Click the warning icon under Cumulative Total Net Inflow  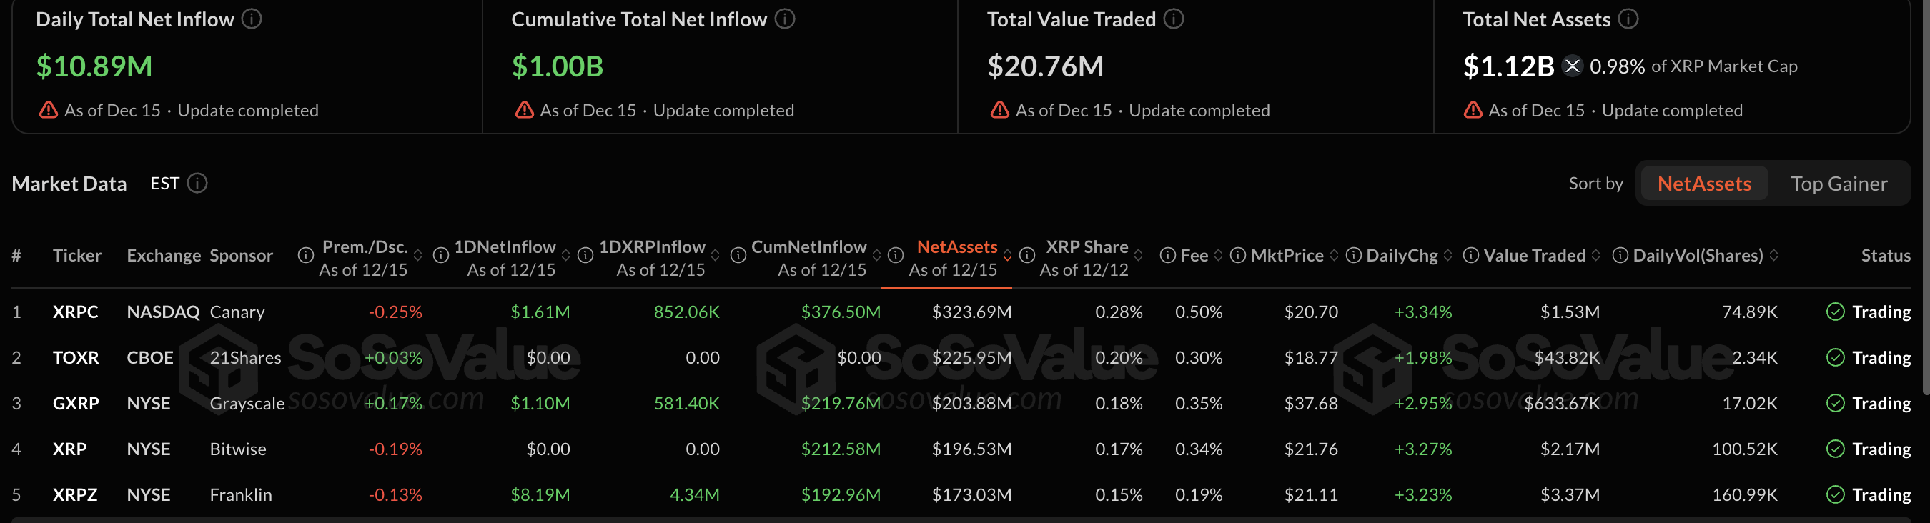(x=524, y=109)
